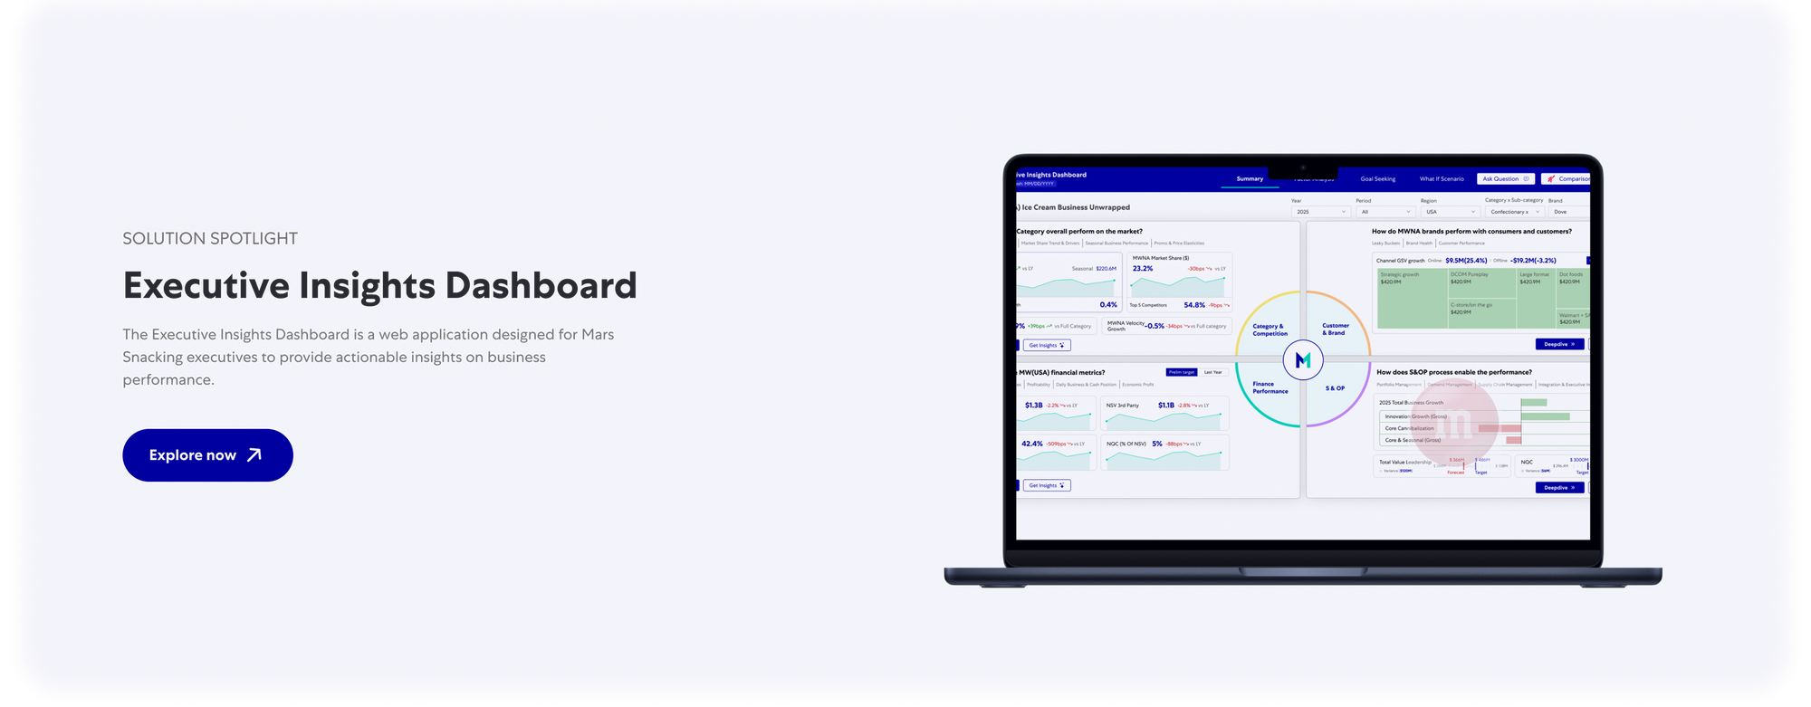This screenshot has height=707, width=1811.
Task: Select the Brand Health sub-tab
Action: click(x=1419, y=244)
